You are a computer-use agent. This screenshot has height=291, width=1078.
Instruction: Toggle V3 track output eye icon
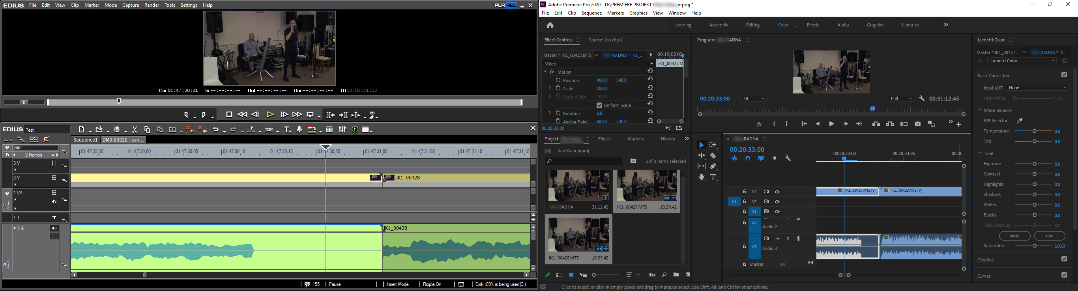[x=777, y=192]
